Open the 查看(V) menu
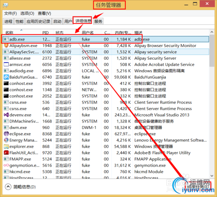The image size is (217, 197). point(44,13)
